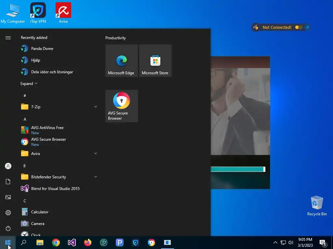Open the user account icon in Start
The image size is (333, 249).
tap(8, 166)
